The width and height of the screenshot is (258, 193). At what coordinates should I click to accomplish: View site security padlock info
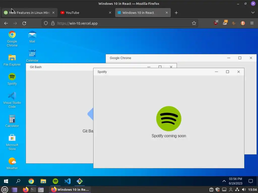tap(53, 23)
